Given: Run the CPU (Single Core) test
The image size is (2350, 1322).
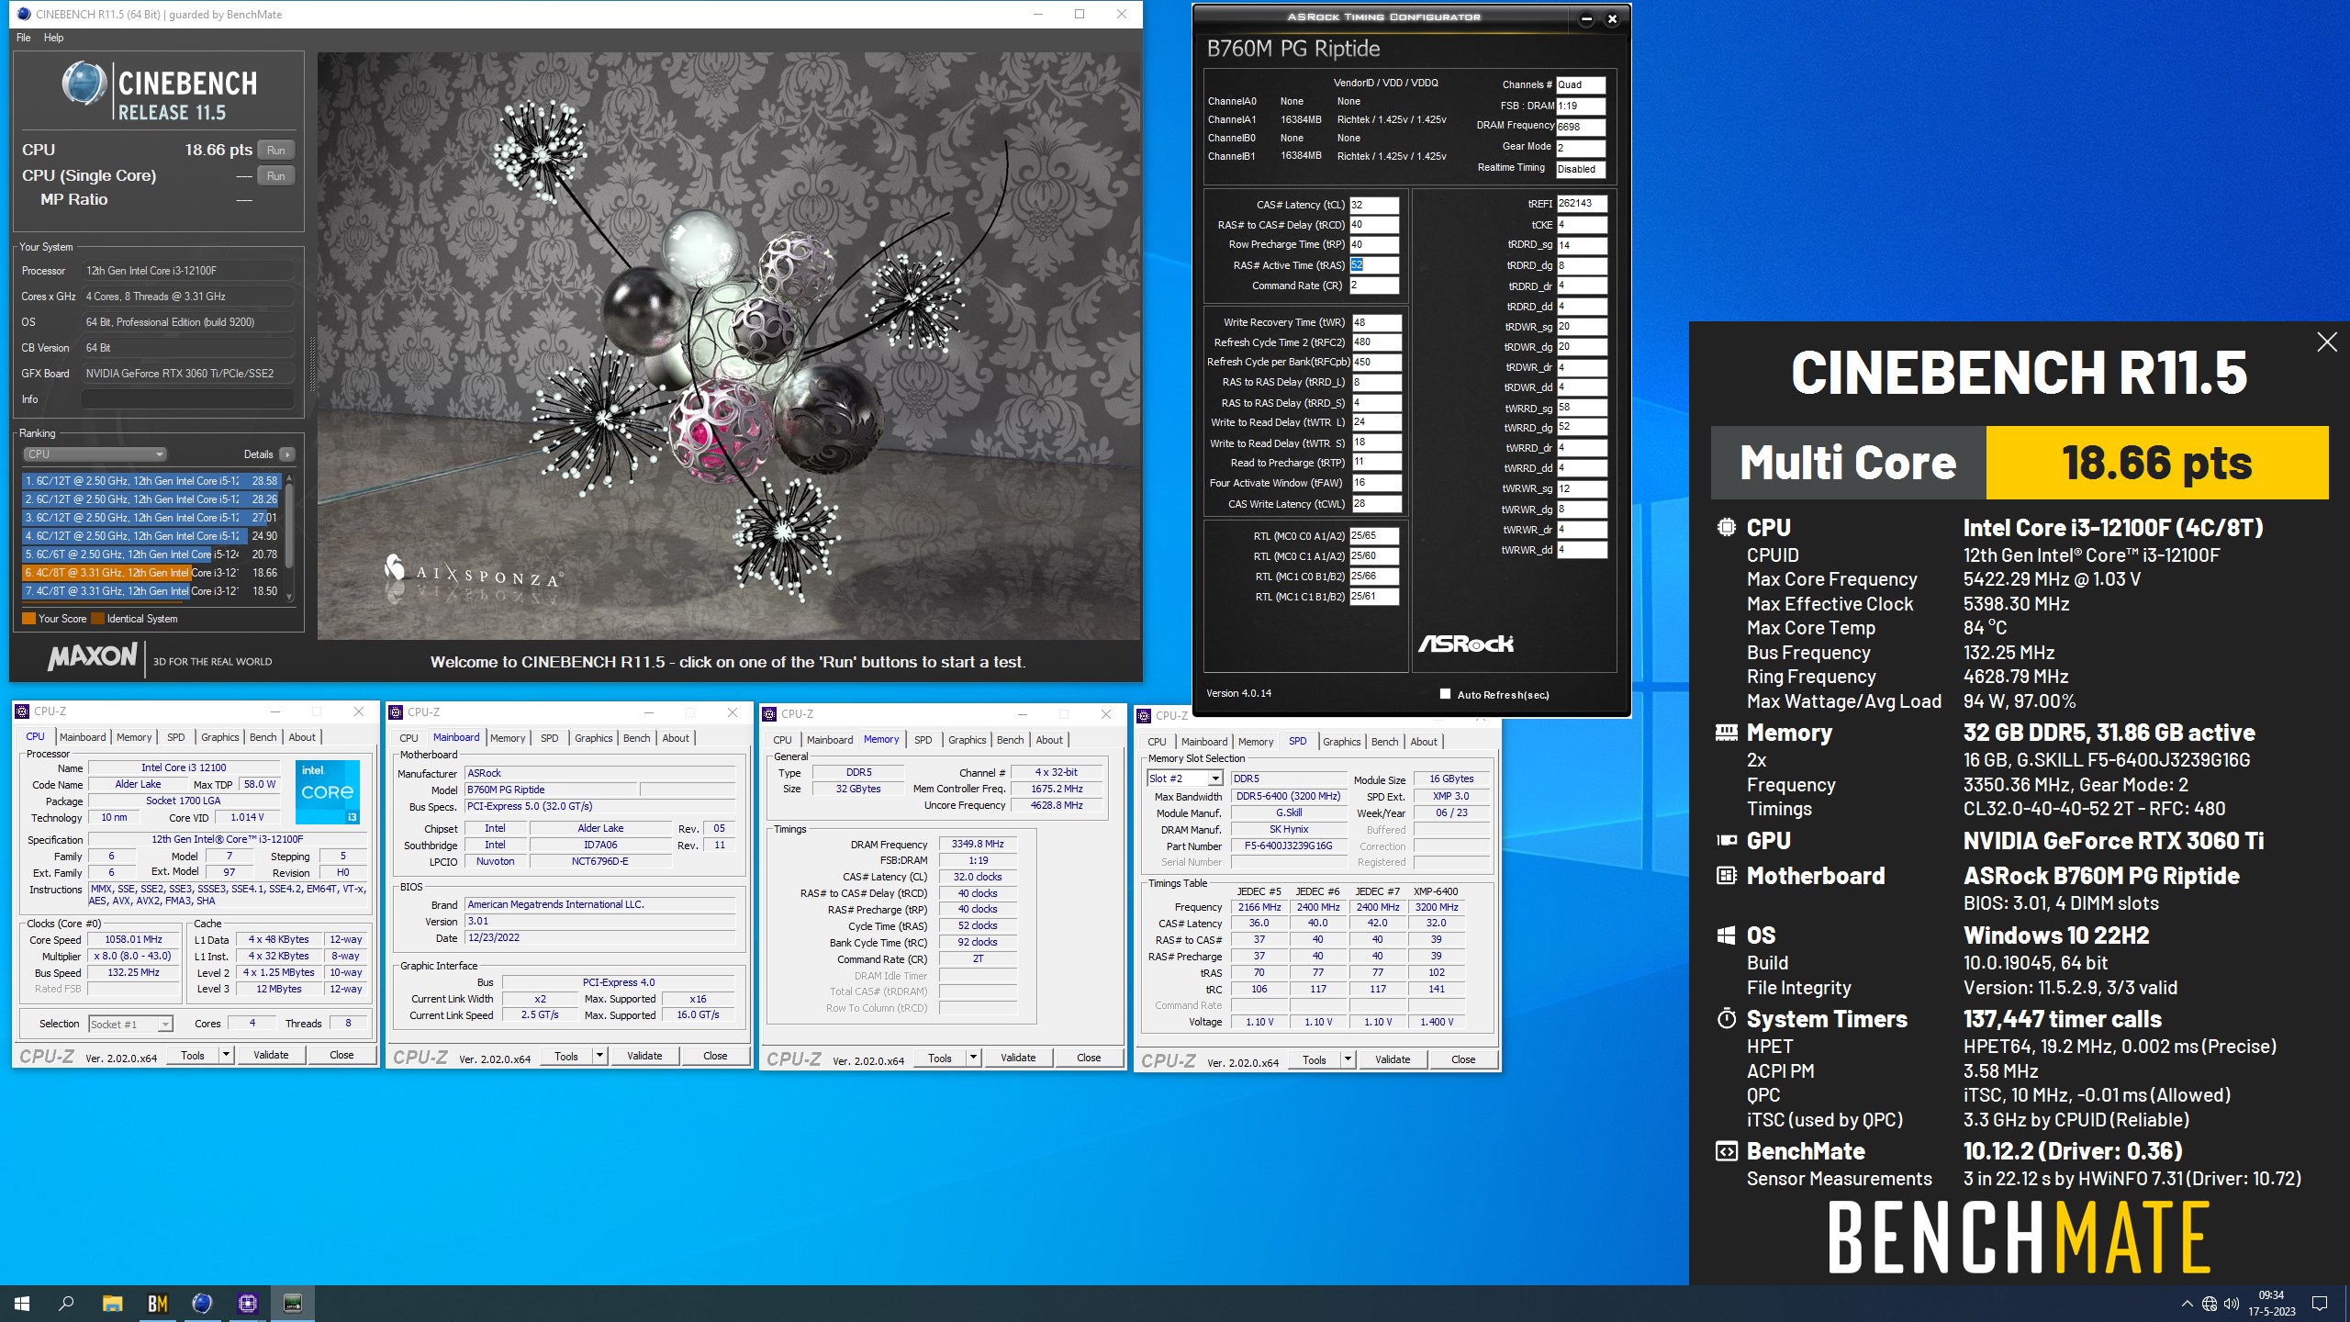Looking at the screenshot, I should click(276, 176).
